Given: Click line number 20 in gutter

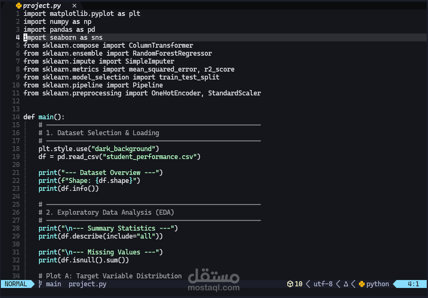Looking at the screenshot, I should click(x=16, y=164).
